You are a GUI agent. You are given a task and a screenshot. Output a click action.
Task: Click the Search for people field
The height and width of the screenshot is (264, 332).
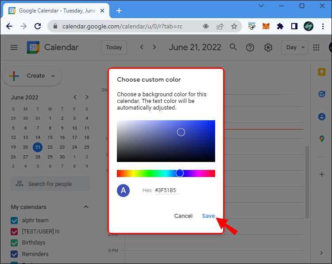coord(50,184)
